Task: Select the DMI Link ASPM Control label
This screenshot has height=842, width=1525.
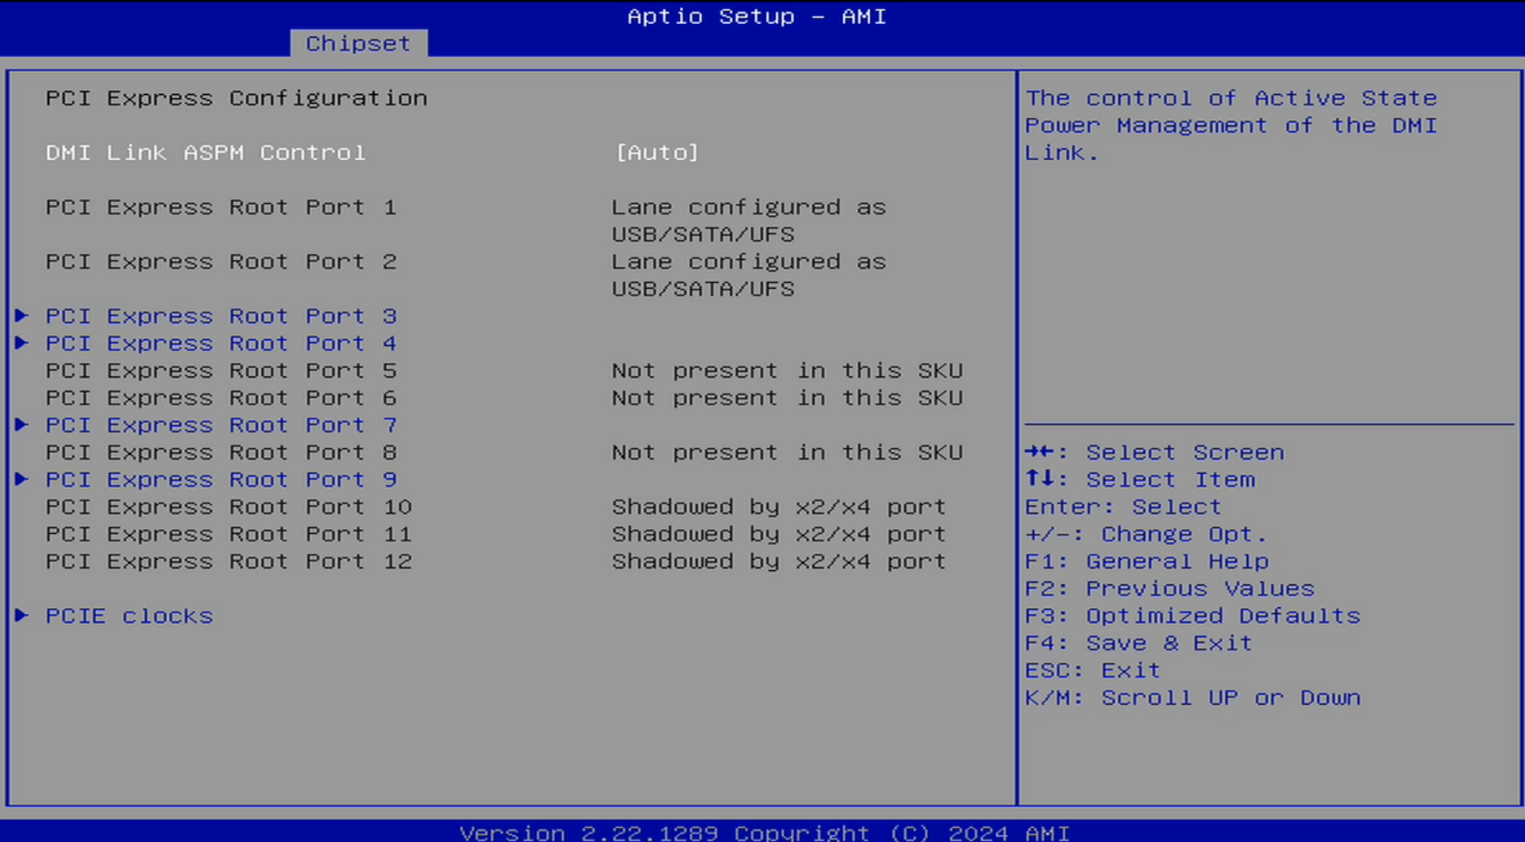Action: [206, 152]
